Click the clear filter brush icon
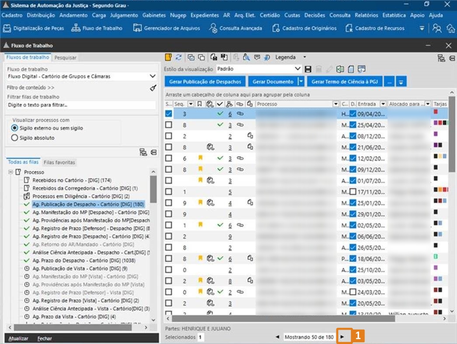Screen dimensions: 457x344 [x=153, y=88]
